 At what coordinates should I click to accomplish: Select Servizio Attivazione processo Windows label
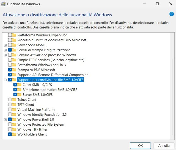point(47,55)
